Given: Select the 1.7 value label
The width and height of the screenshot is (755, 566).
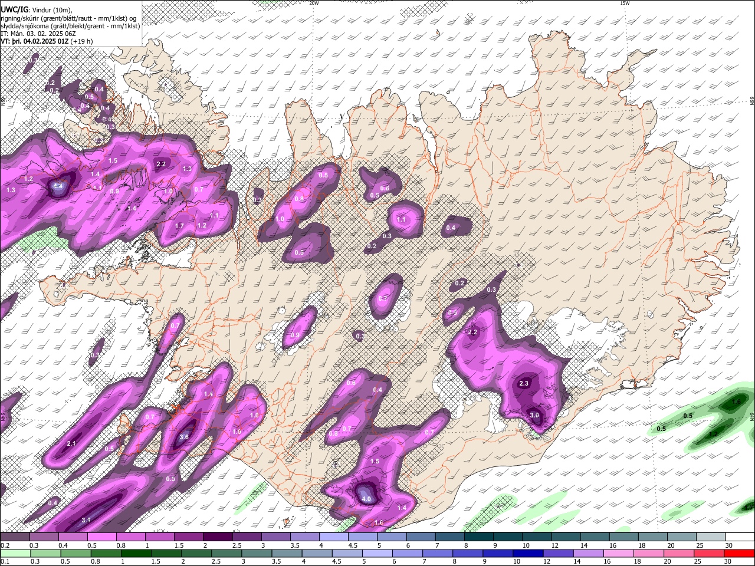Looking at the screenshot, I should point(180,226).
